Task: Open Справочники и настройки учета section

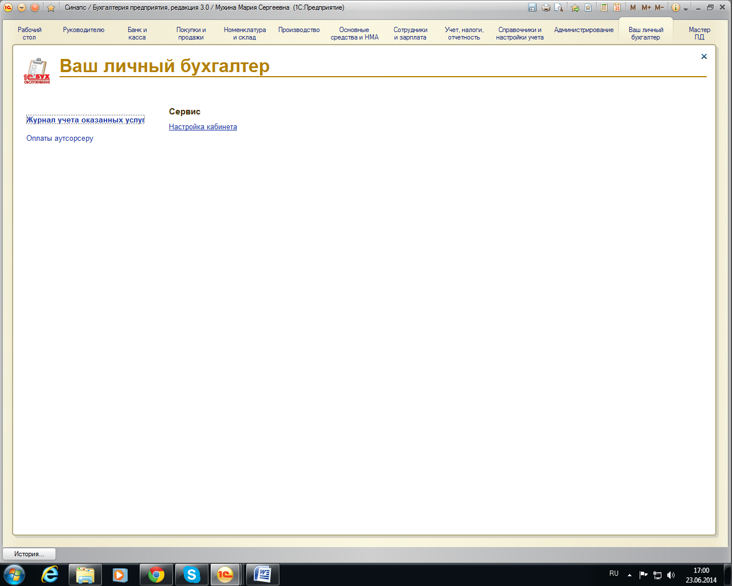Action: (x=520, y=33)
